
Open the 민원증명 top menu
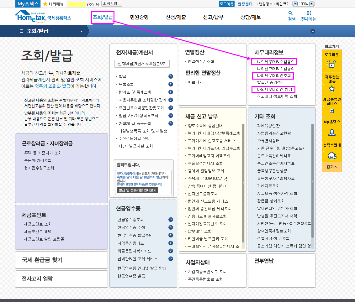click(139, 17)
